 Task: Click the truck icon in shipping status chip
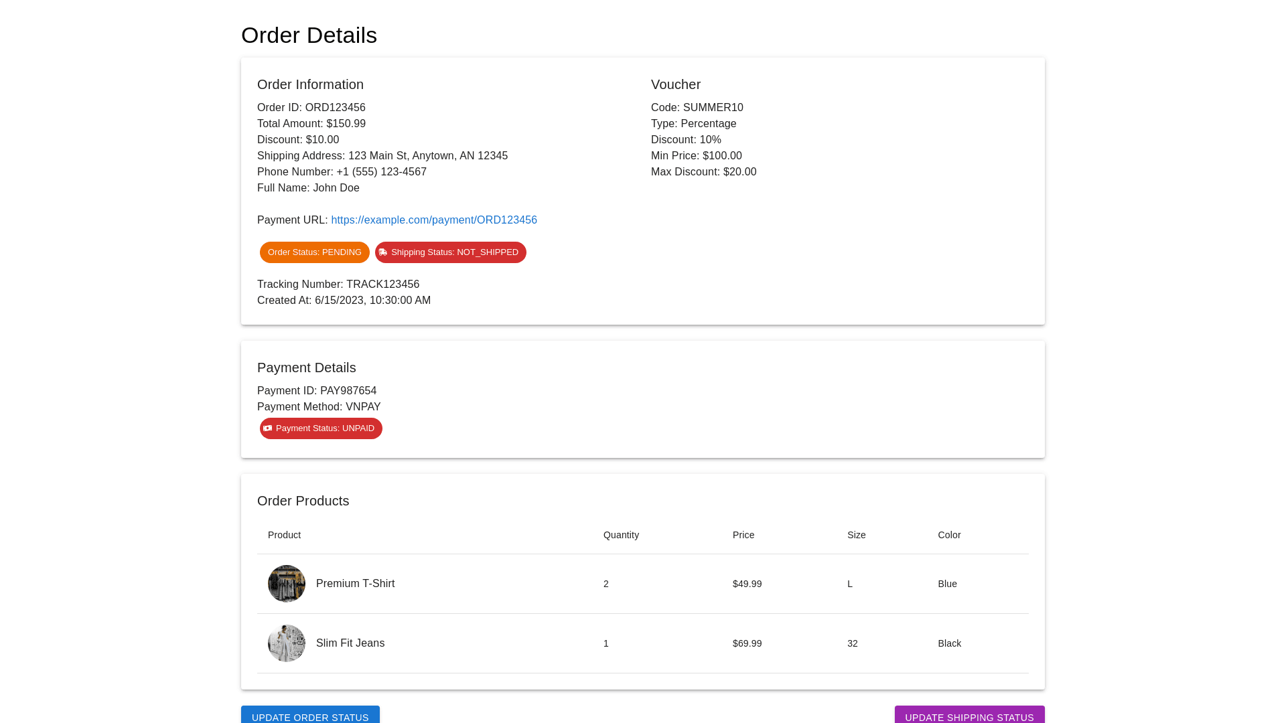coord(383,252)
